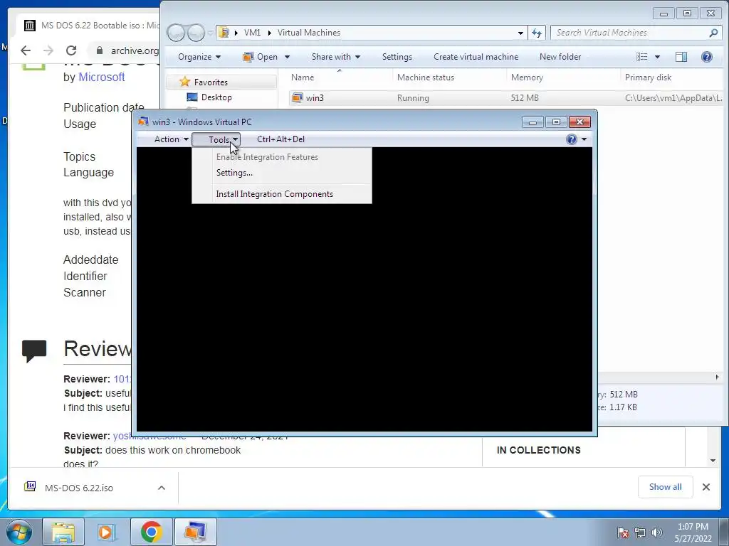Click the Explorer forward navigation button

click(196, 33)
